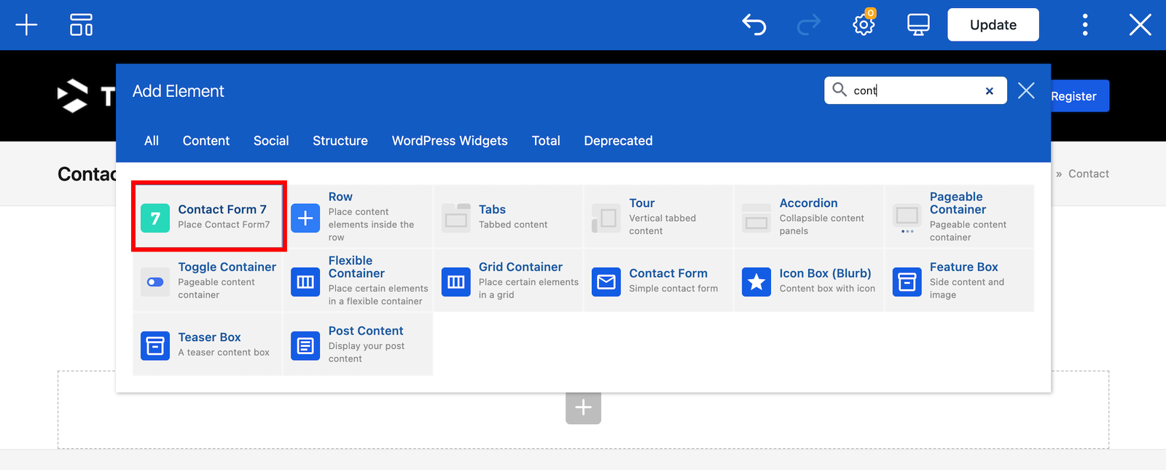Click the Register button on the page

pyautogui.click(x=1080, y=96)
